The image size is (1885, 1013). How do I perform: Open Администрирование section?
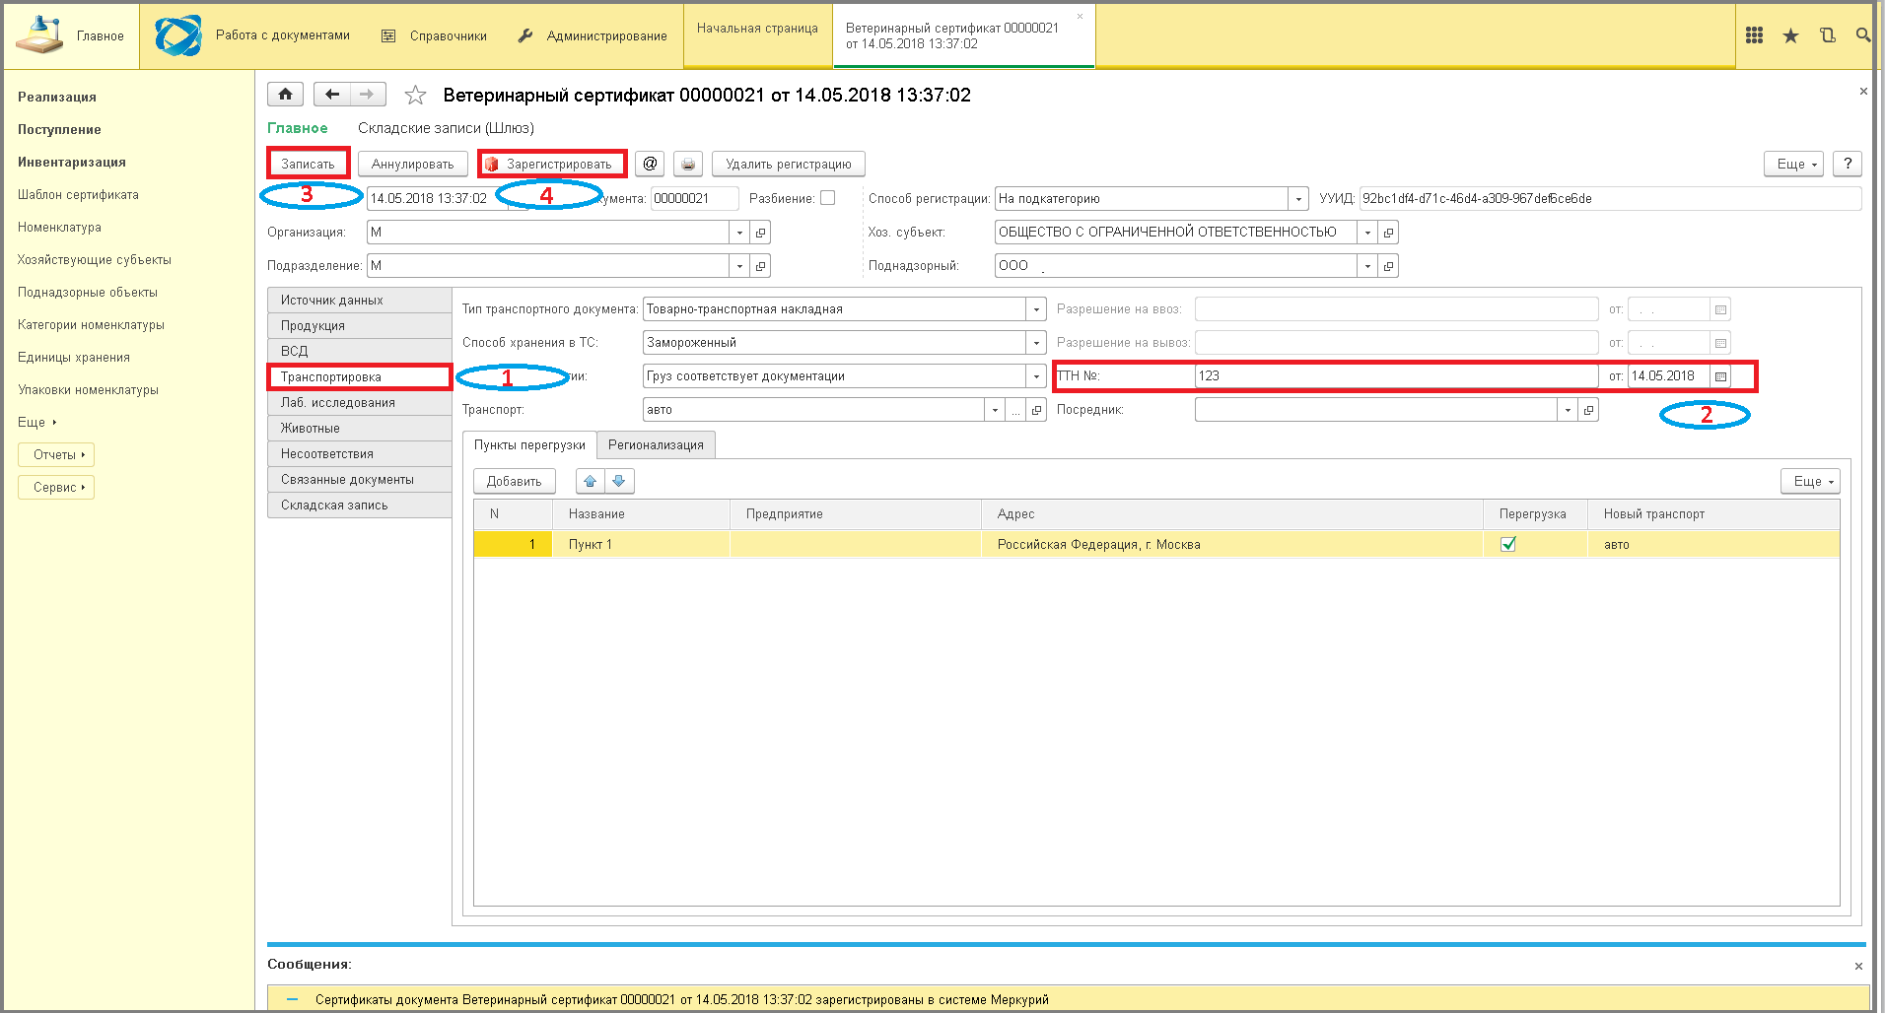click(x=593, y=35)
